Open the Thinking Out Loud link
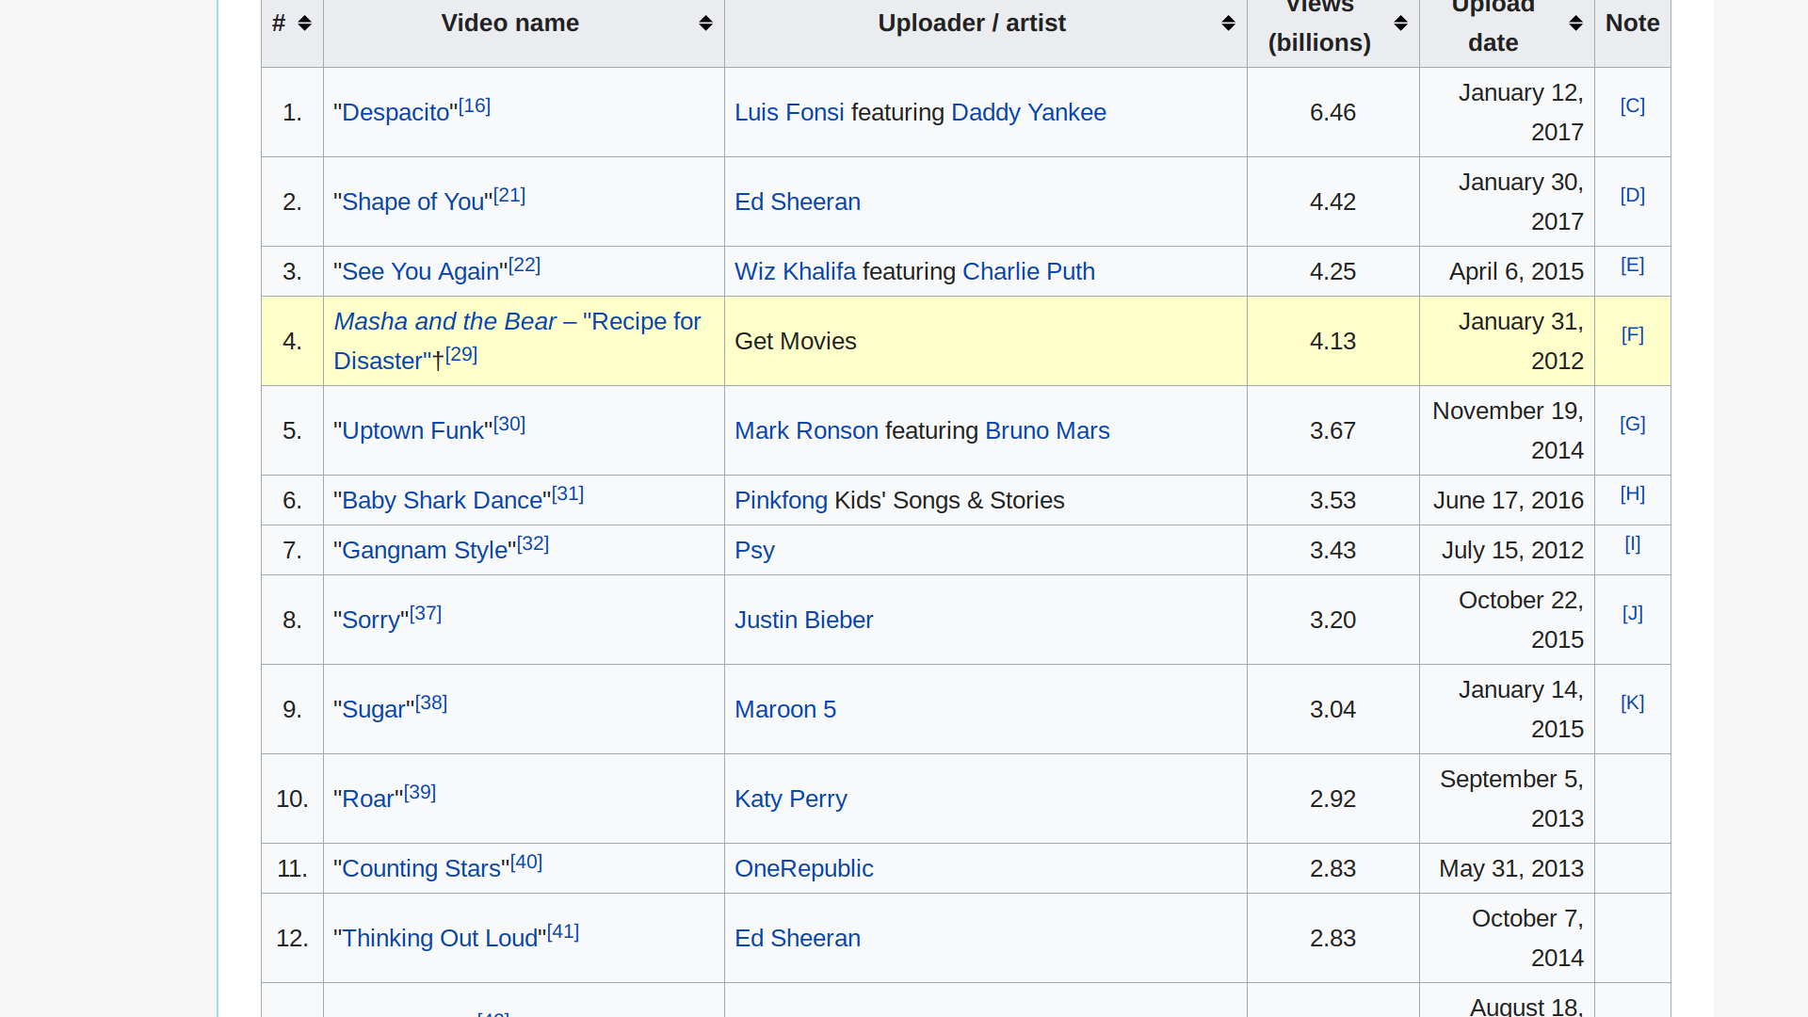 pyautogui.click(x=440, y=939)
